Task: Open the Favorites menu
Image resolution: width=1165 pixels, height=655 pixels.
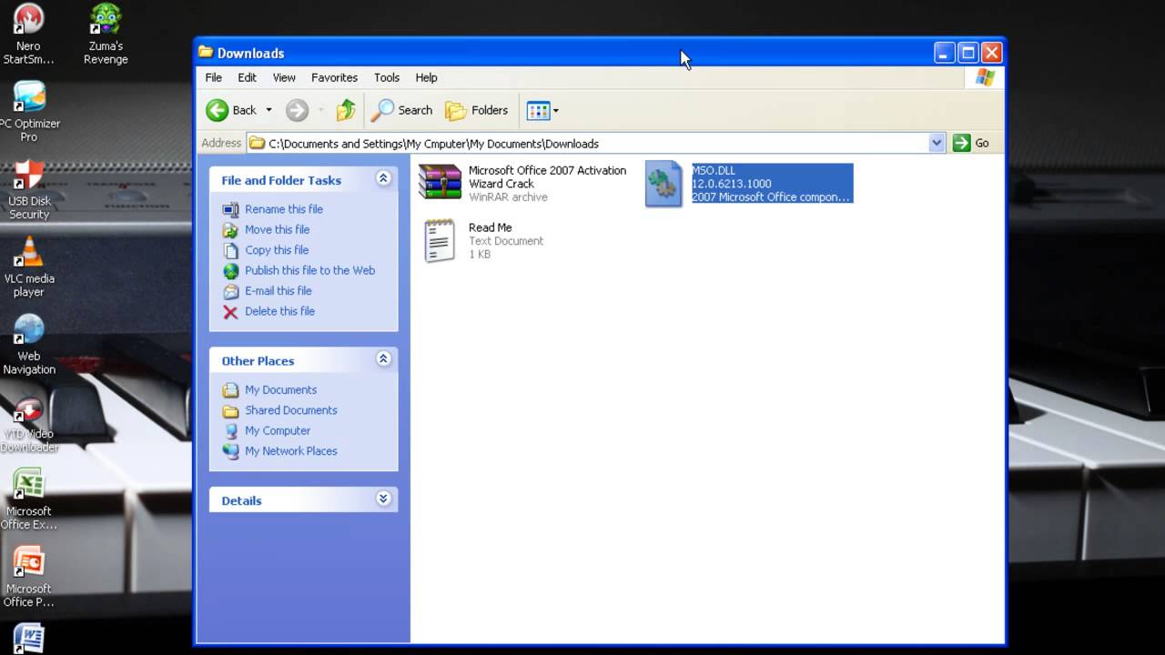Action: tap(334, 77)
